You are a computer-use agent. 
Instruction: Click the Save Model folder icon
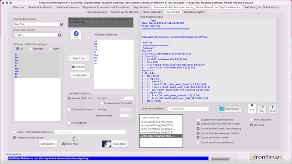(x=222, y=109)
